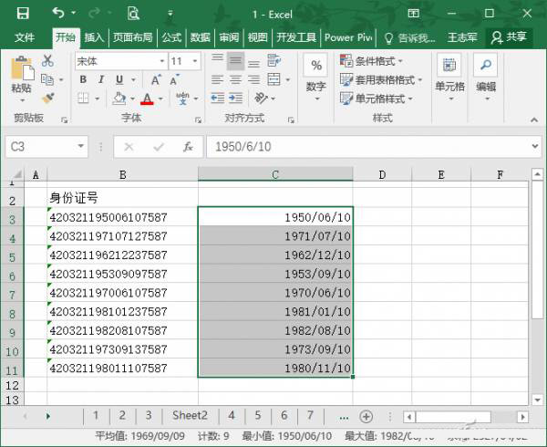Switch to 数据 tab
Screen dimensions: 547x447
click(201, 37)
